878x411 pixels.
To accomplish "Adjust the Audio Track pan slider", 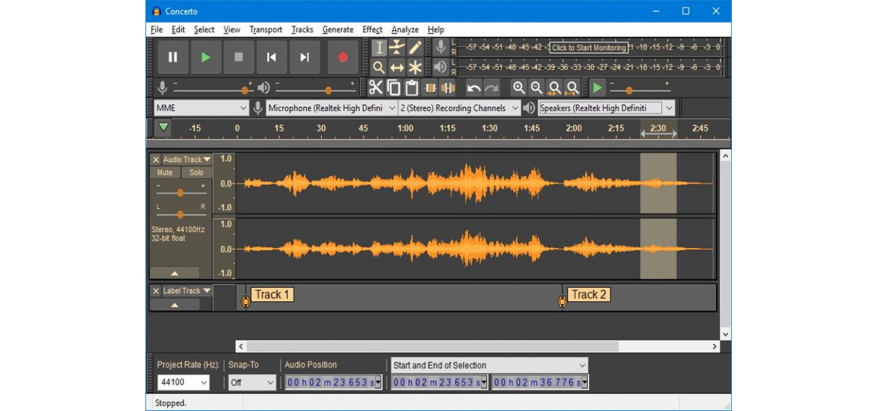I will tap(181, 214).
